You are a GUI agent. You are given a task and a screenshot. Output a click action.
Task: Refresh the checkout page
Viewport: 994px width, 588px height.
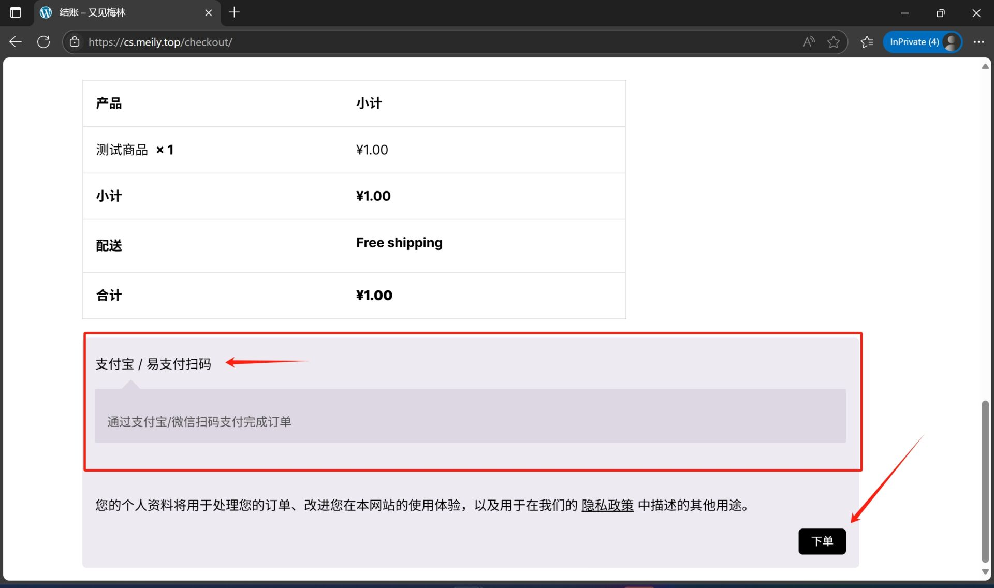[43, 42]
